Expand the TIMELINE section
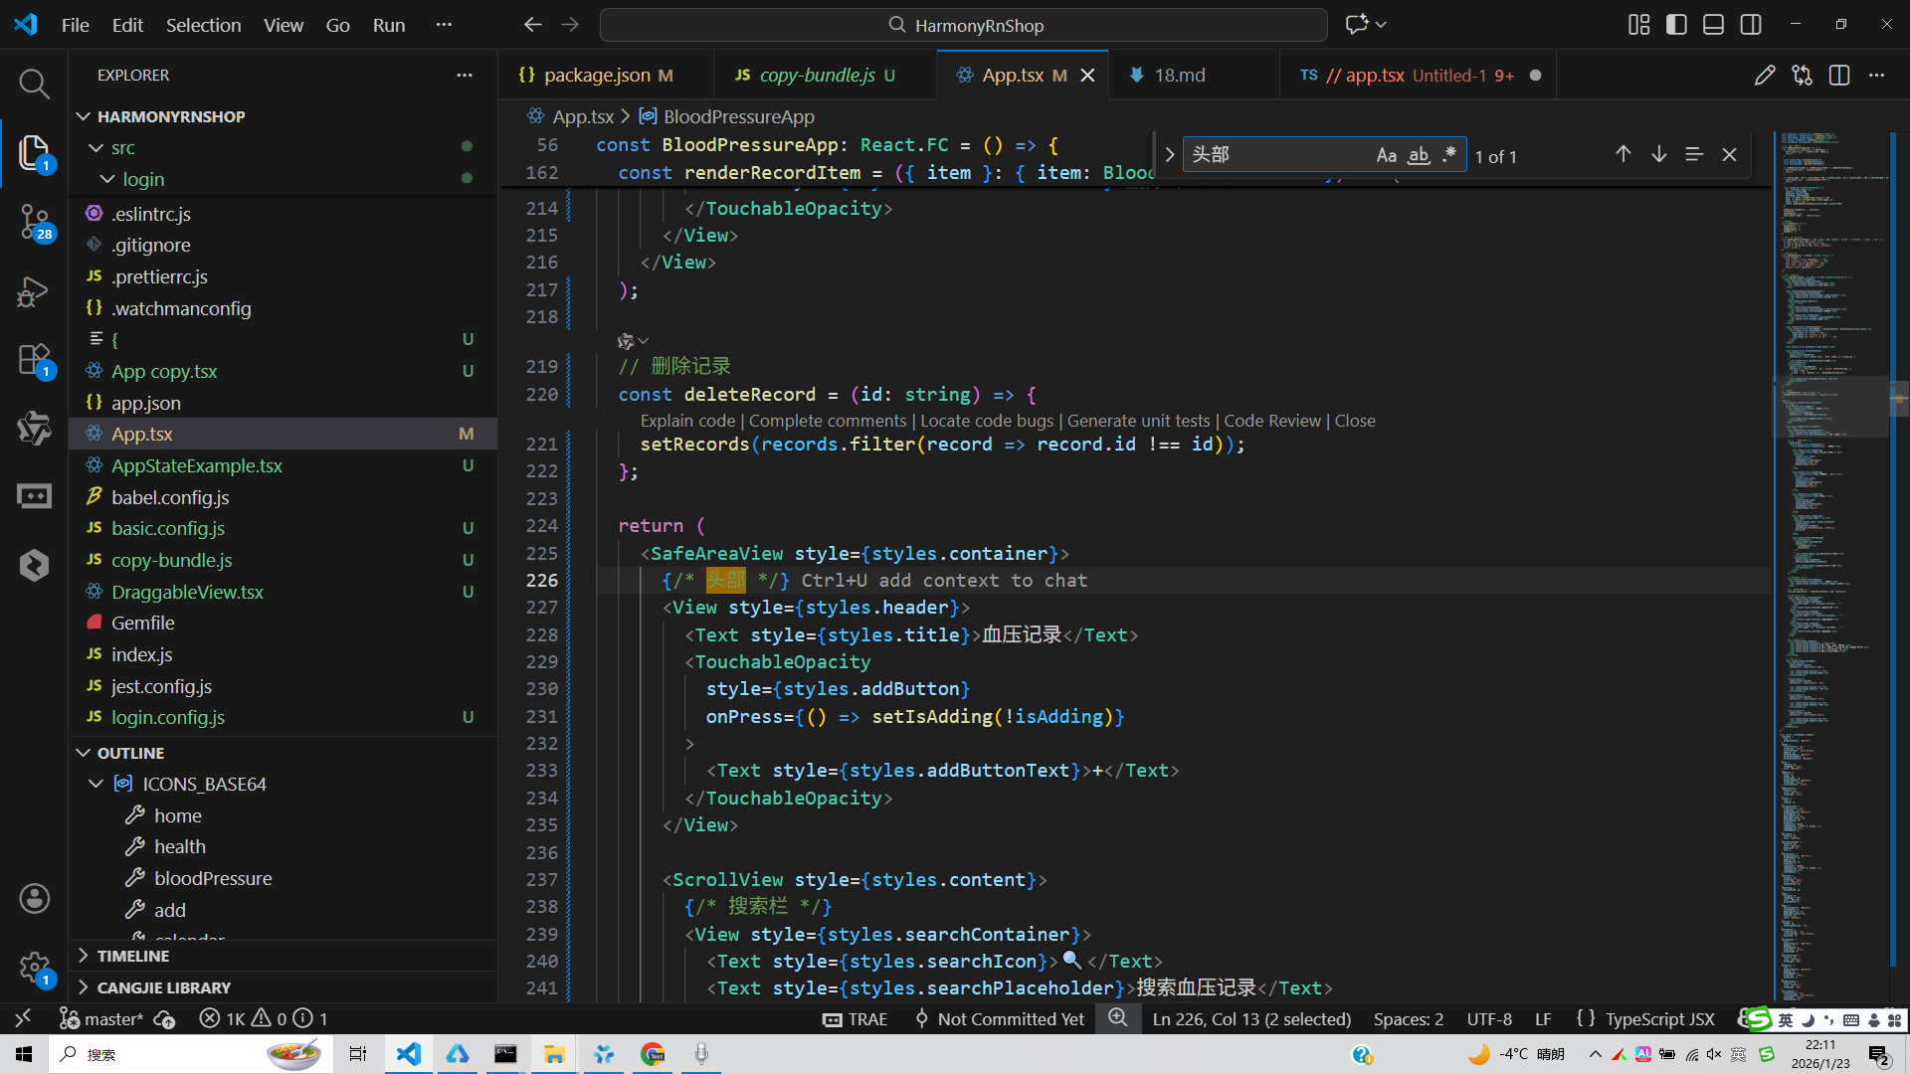The height and width of the screenshot is (1074, 1910). tap(132, 956)
